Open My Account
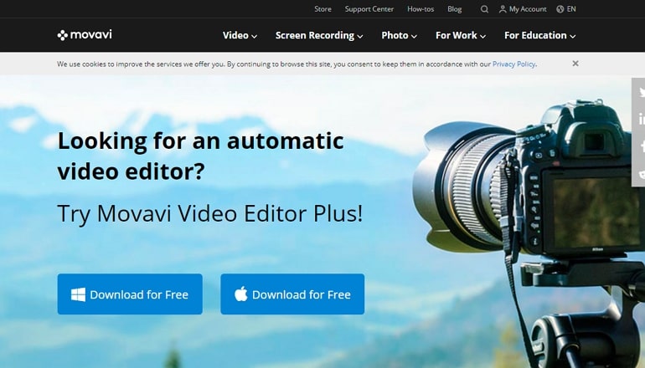Viewport: 645px width, 368px height. [x=528, y=9]
